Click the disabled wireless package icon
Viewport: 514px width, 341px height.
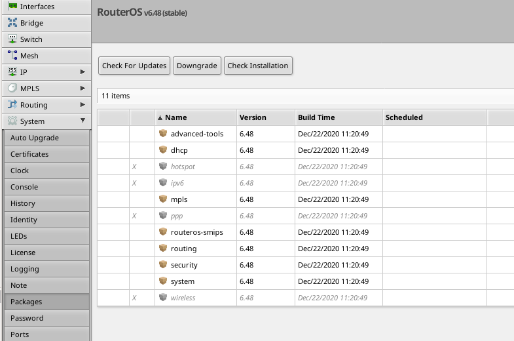coord(163,297)
